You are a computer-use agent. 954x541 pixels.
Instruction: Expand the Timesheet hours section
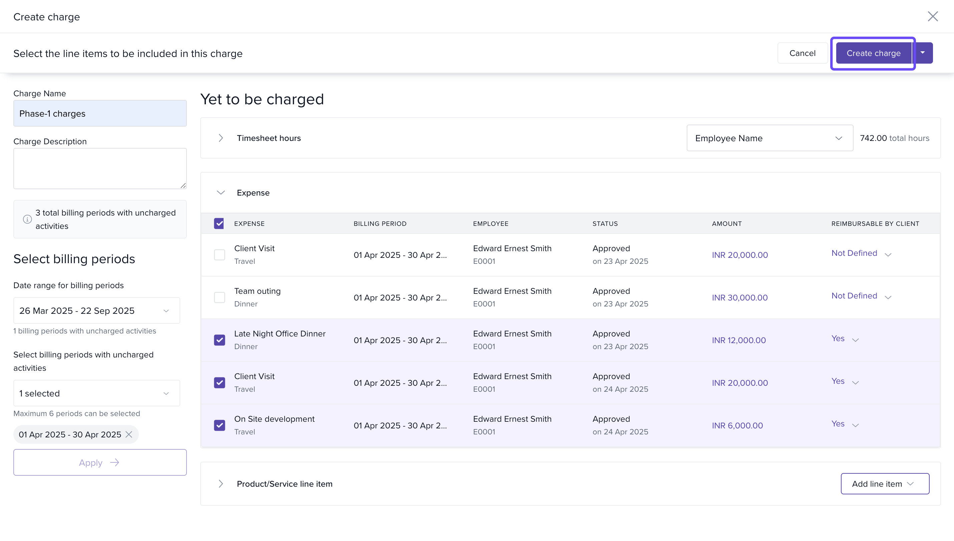(221, 138)
